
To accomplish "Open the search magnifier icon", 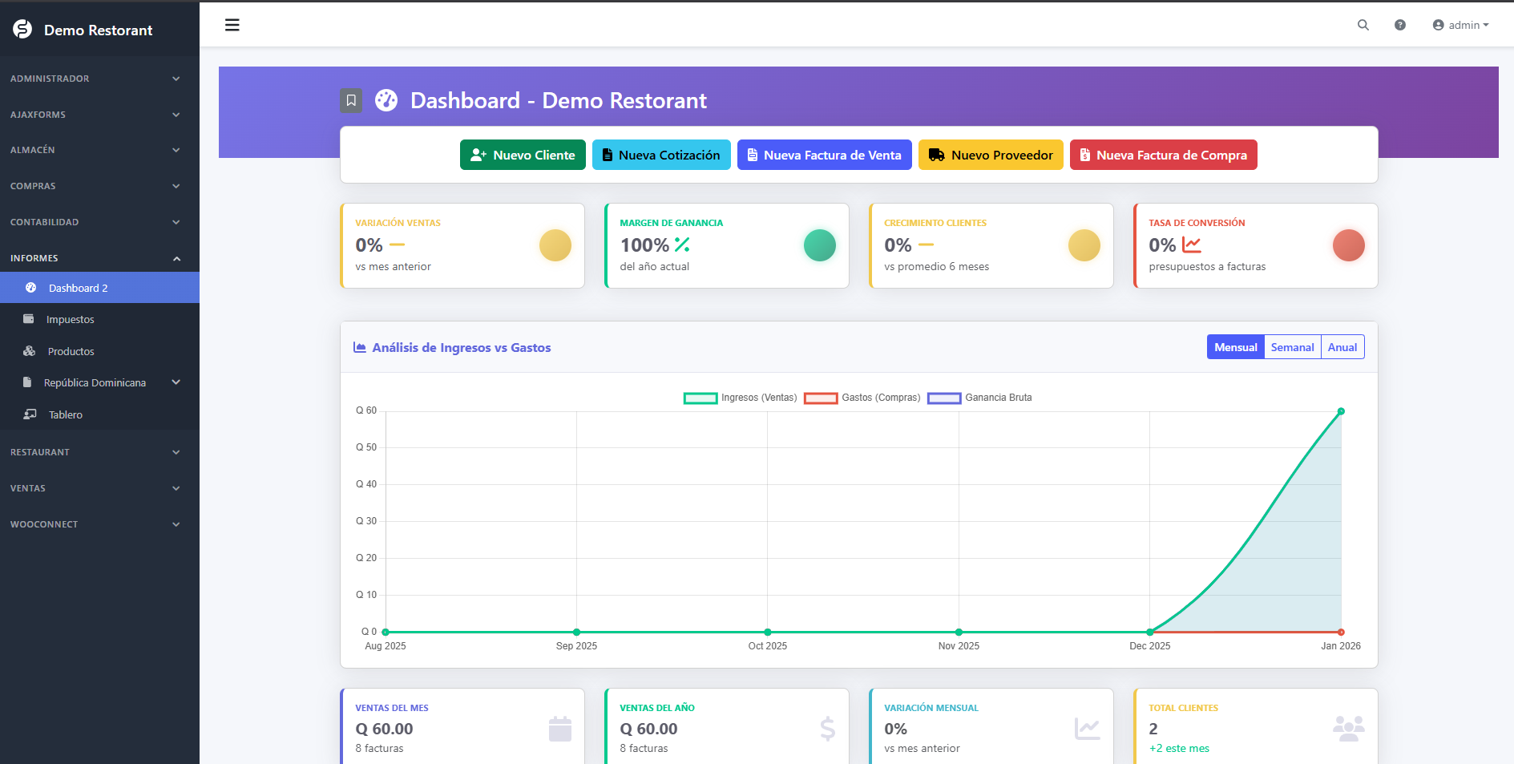I will 1363,25.
